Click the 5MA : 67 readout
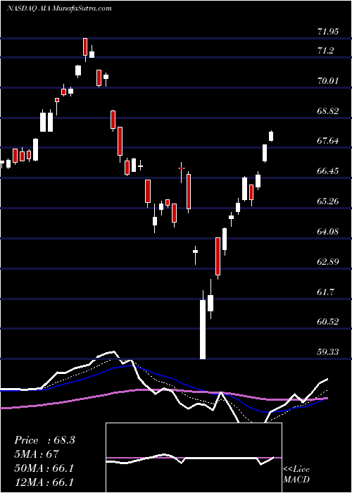352x493 pixels. [x=37, y=454]
